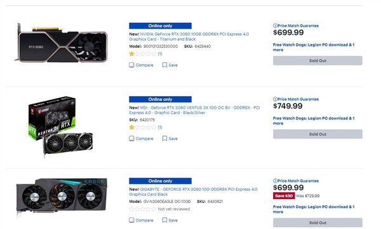Open Price Match Guarantee info icon for GIGABYTE card
The image size is (381, 229).
pyautogui.click(x=275, y=181)
